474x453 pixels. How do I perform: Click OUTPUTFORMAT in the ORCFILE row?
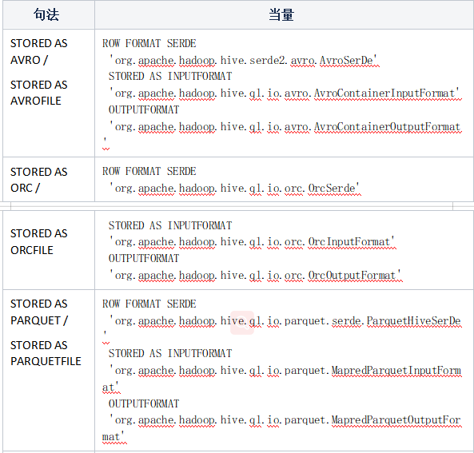tap(144, 258)
